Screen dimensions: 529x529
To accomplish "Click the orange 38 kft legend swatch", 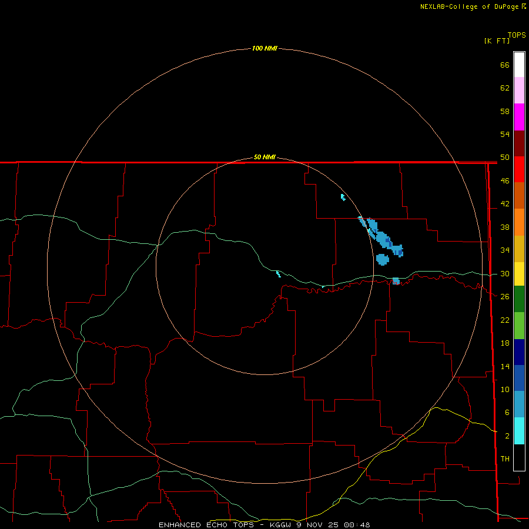I will click(519, 222).
